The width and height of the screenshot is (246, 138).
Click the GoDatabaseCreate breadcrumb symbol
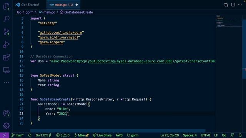click(x=76, y=12)
